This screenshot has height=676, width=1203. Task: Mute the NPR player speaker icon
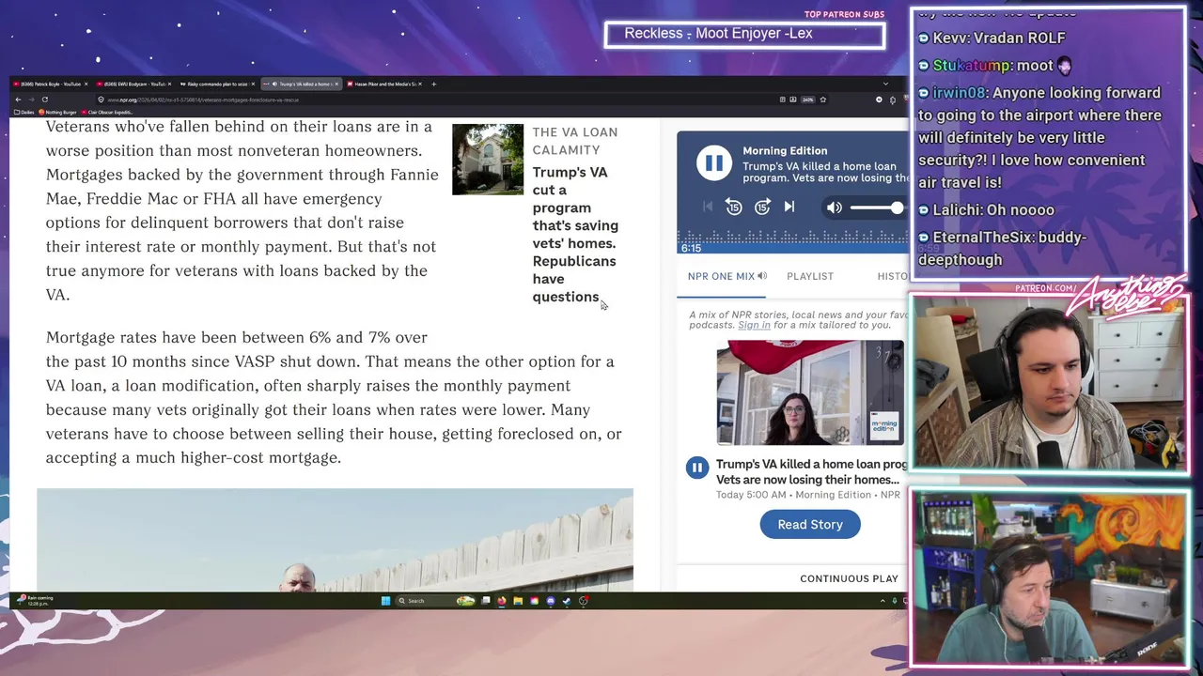[x=835, y=207]
